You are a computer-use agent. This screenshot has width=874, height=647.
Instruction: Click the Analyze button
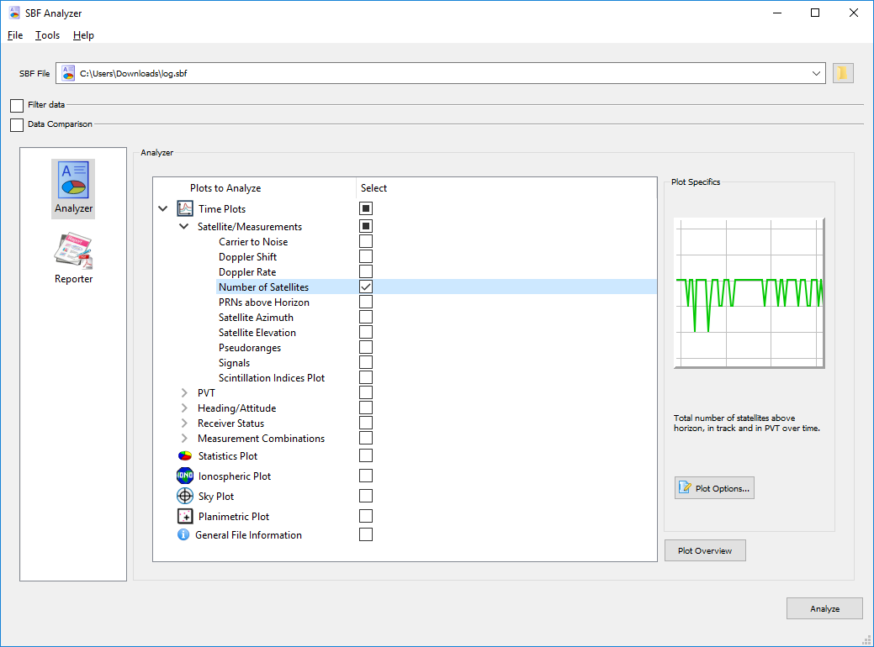point(824,608)
